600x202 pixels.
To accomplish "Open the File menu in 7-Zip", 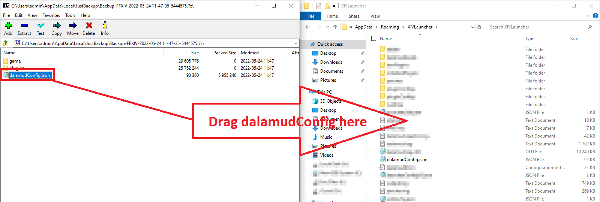I will (6, 15).
